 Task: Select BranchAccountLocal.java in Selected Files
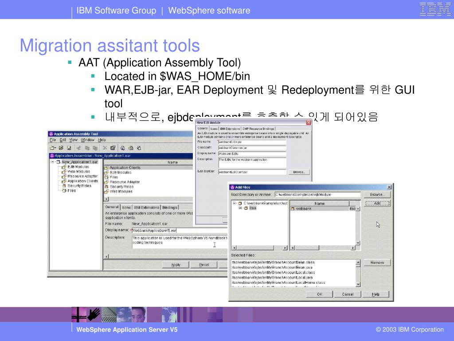tap(272, 278)
